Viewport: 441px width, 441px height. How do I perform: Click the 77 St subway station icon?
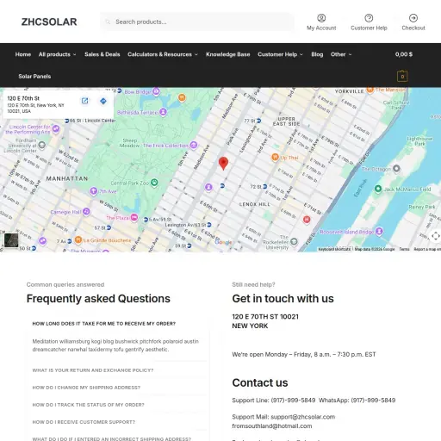(258, 121)
